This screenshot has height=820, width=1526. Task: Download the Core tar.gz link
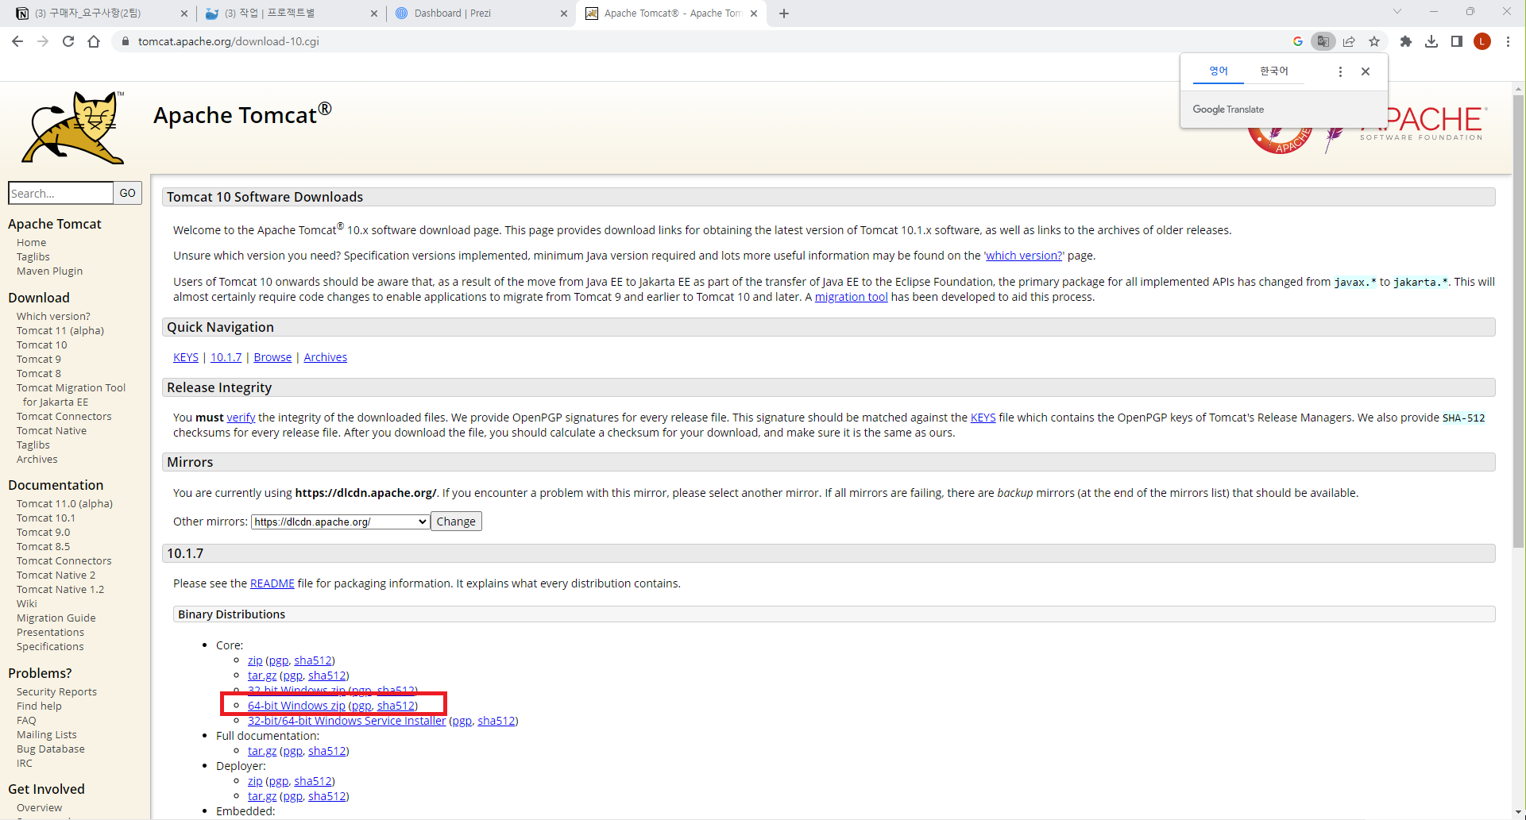pyautogui.click(x=262, y=676)
